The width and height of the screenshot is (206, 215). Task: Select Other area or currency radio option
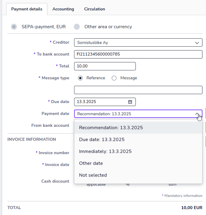[x=77, y=27]
